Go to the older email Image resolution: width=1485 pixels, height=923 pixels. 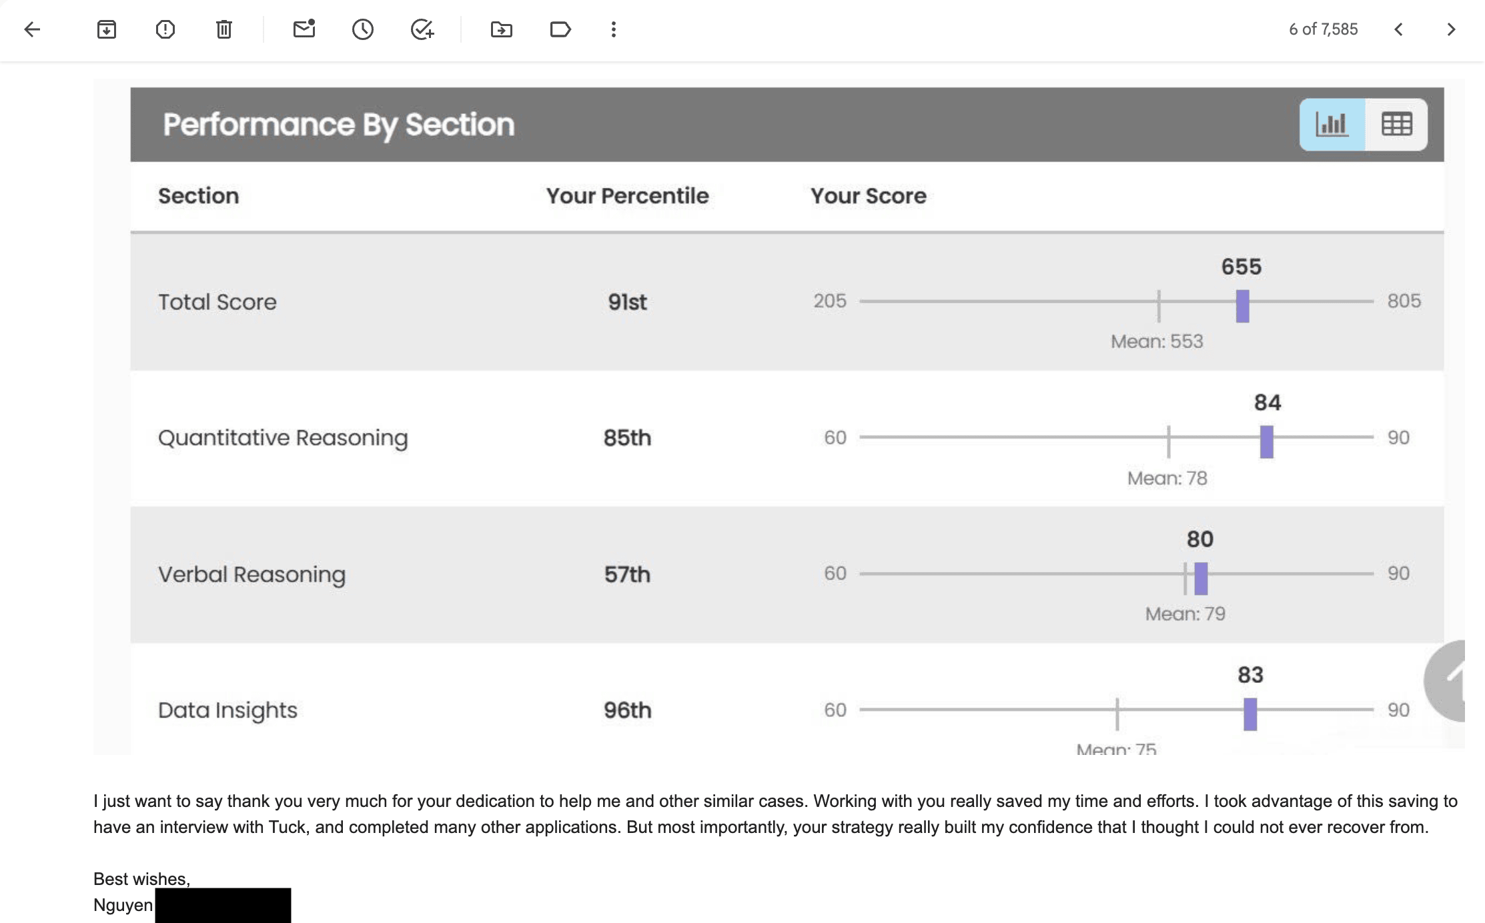1451,29
